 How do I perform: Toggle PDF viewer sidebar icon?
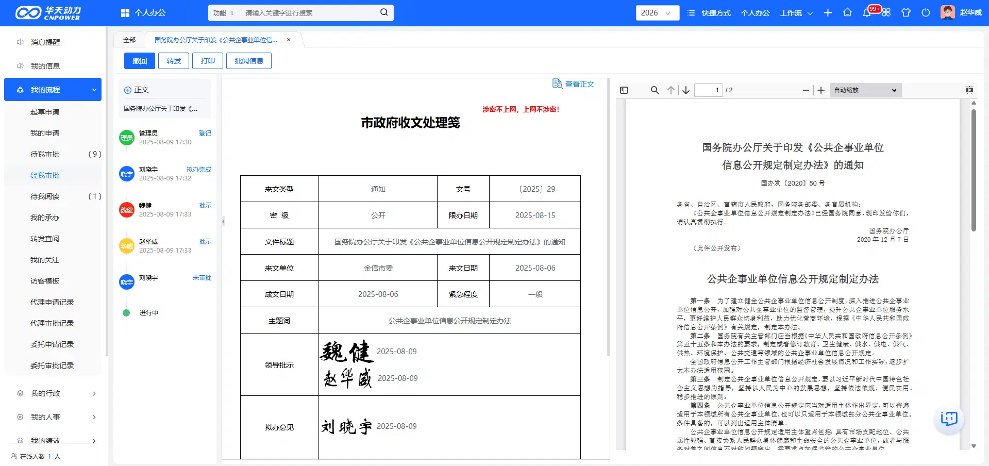(x=624, y=90)
